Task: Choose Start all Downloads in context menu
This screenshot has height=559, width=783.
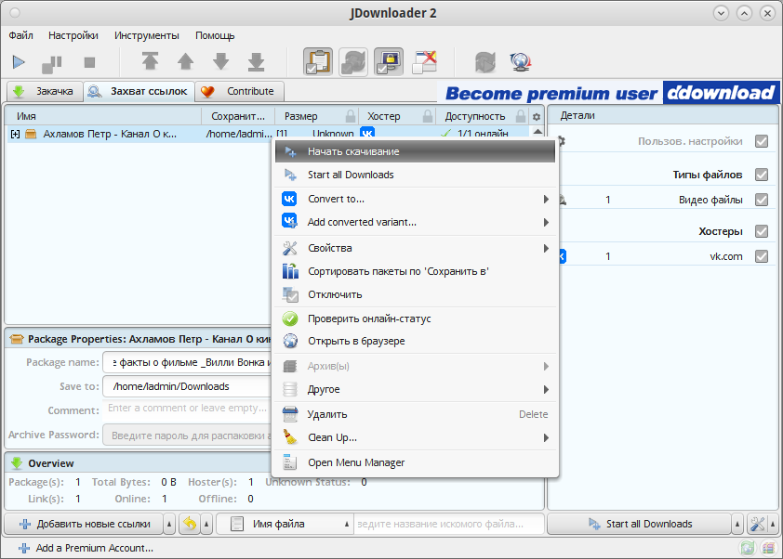Action: 415,175
